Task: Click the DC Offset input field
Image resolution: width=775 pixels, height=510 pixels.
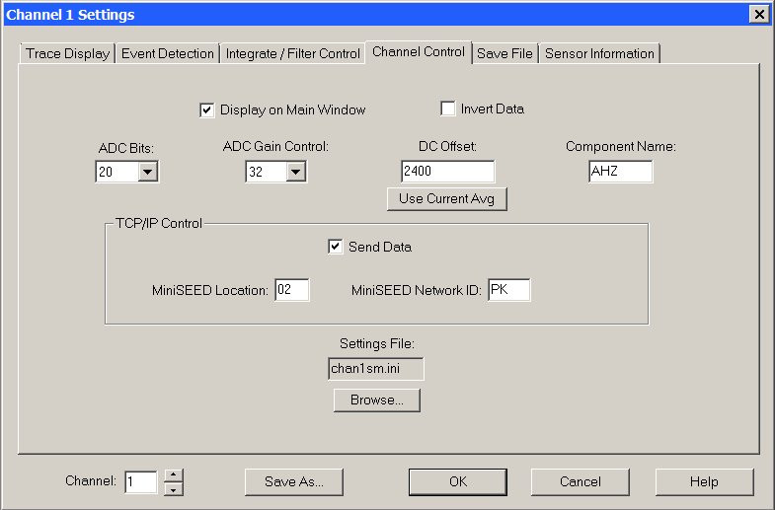Action: tap(447, 172)
